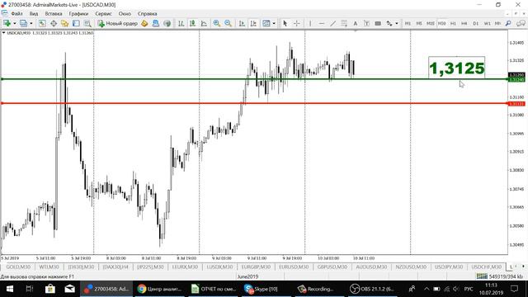Screen dimensions: 528x297
Task: Switch to the USDJPY,M30 chart tab
Action: point(449,266)
